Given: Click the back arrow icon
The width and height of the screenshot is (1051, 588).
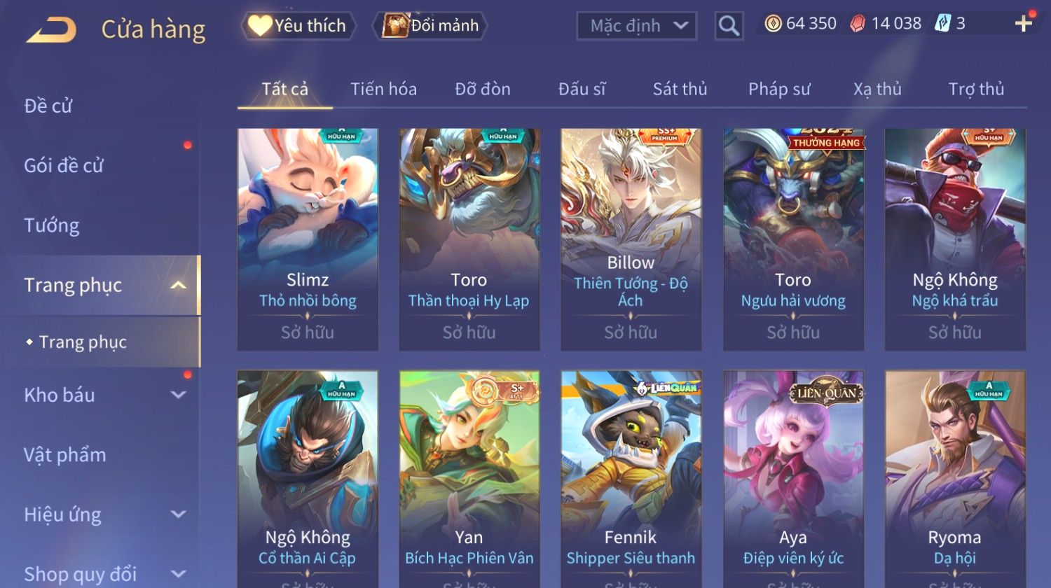Looking at the screenshot, I should [x=50, y=30].
